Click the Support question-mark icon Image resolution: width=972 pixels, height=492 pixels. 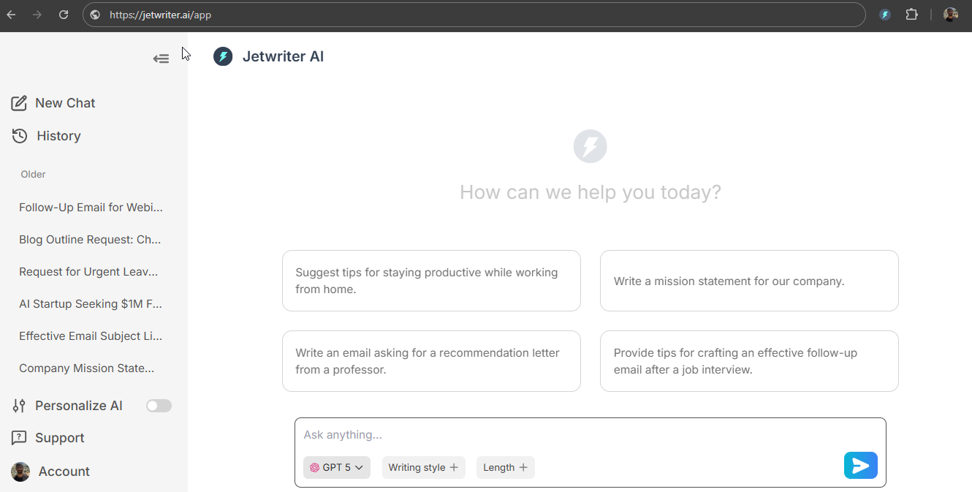(19, 438)
